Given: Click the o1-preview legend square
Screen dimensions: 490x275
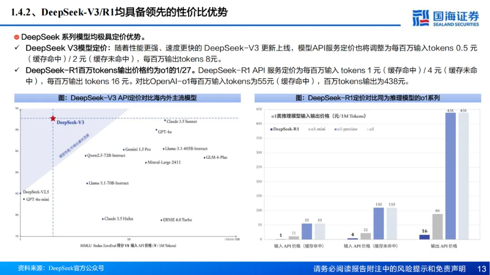Looking at the screenshot, I should (336, 129).
